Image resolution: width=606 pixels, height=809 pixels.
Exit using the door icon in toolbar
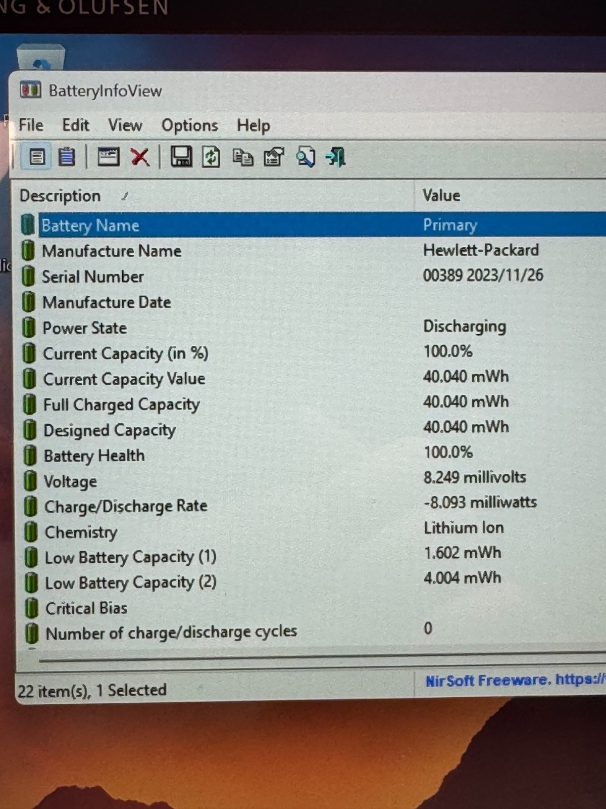pos(336,157)
